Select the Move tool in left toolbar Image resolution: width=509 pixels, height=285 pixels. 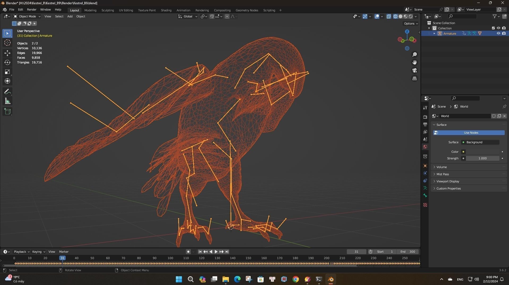click(7, 53)
